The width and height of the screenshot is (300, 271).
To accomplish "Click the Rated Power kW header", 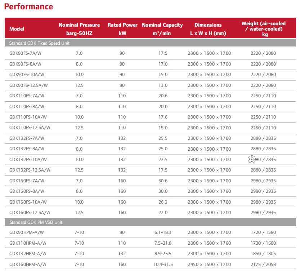I will pyautogui.click(x=122, y=29).
